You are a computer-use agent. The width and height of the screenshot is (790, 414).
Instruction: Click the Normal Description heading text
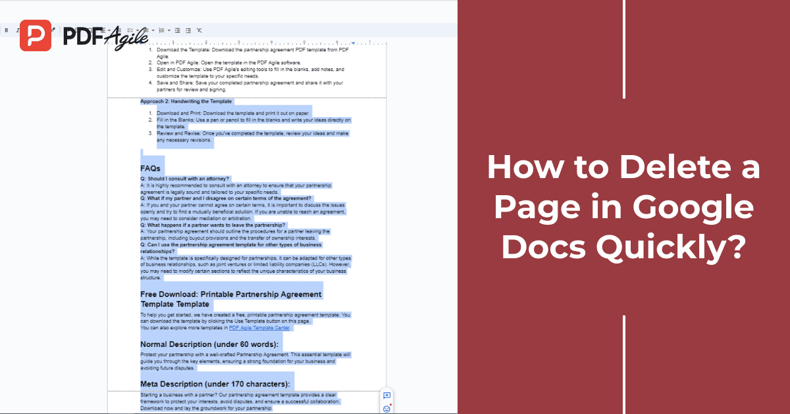(x=209, y=344)
